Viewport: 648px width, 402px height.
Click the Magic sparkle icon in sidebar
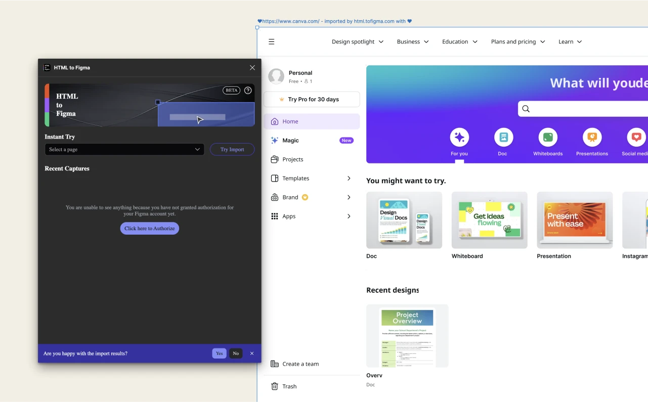point(275,141)
